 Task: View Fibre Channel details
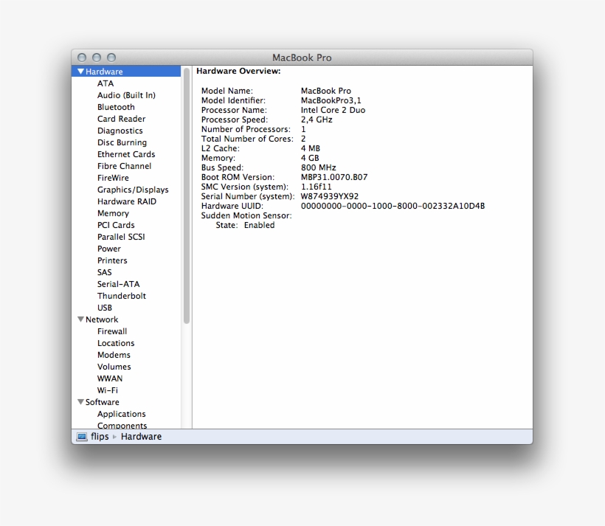coord(123,165)
